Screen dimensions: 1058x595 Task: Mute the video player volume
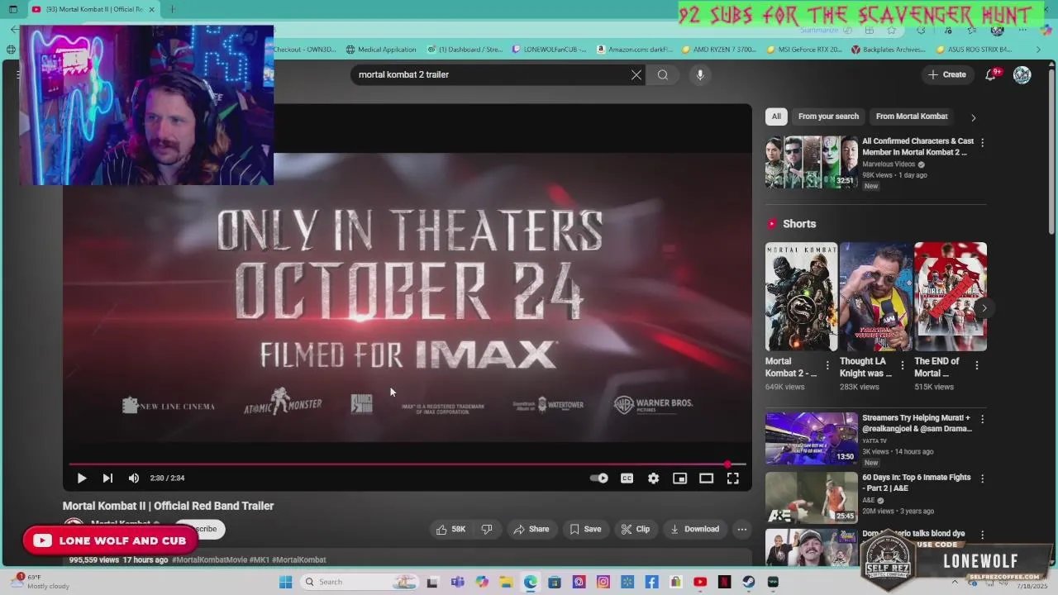click(134, 478)
